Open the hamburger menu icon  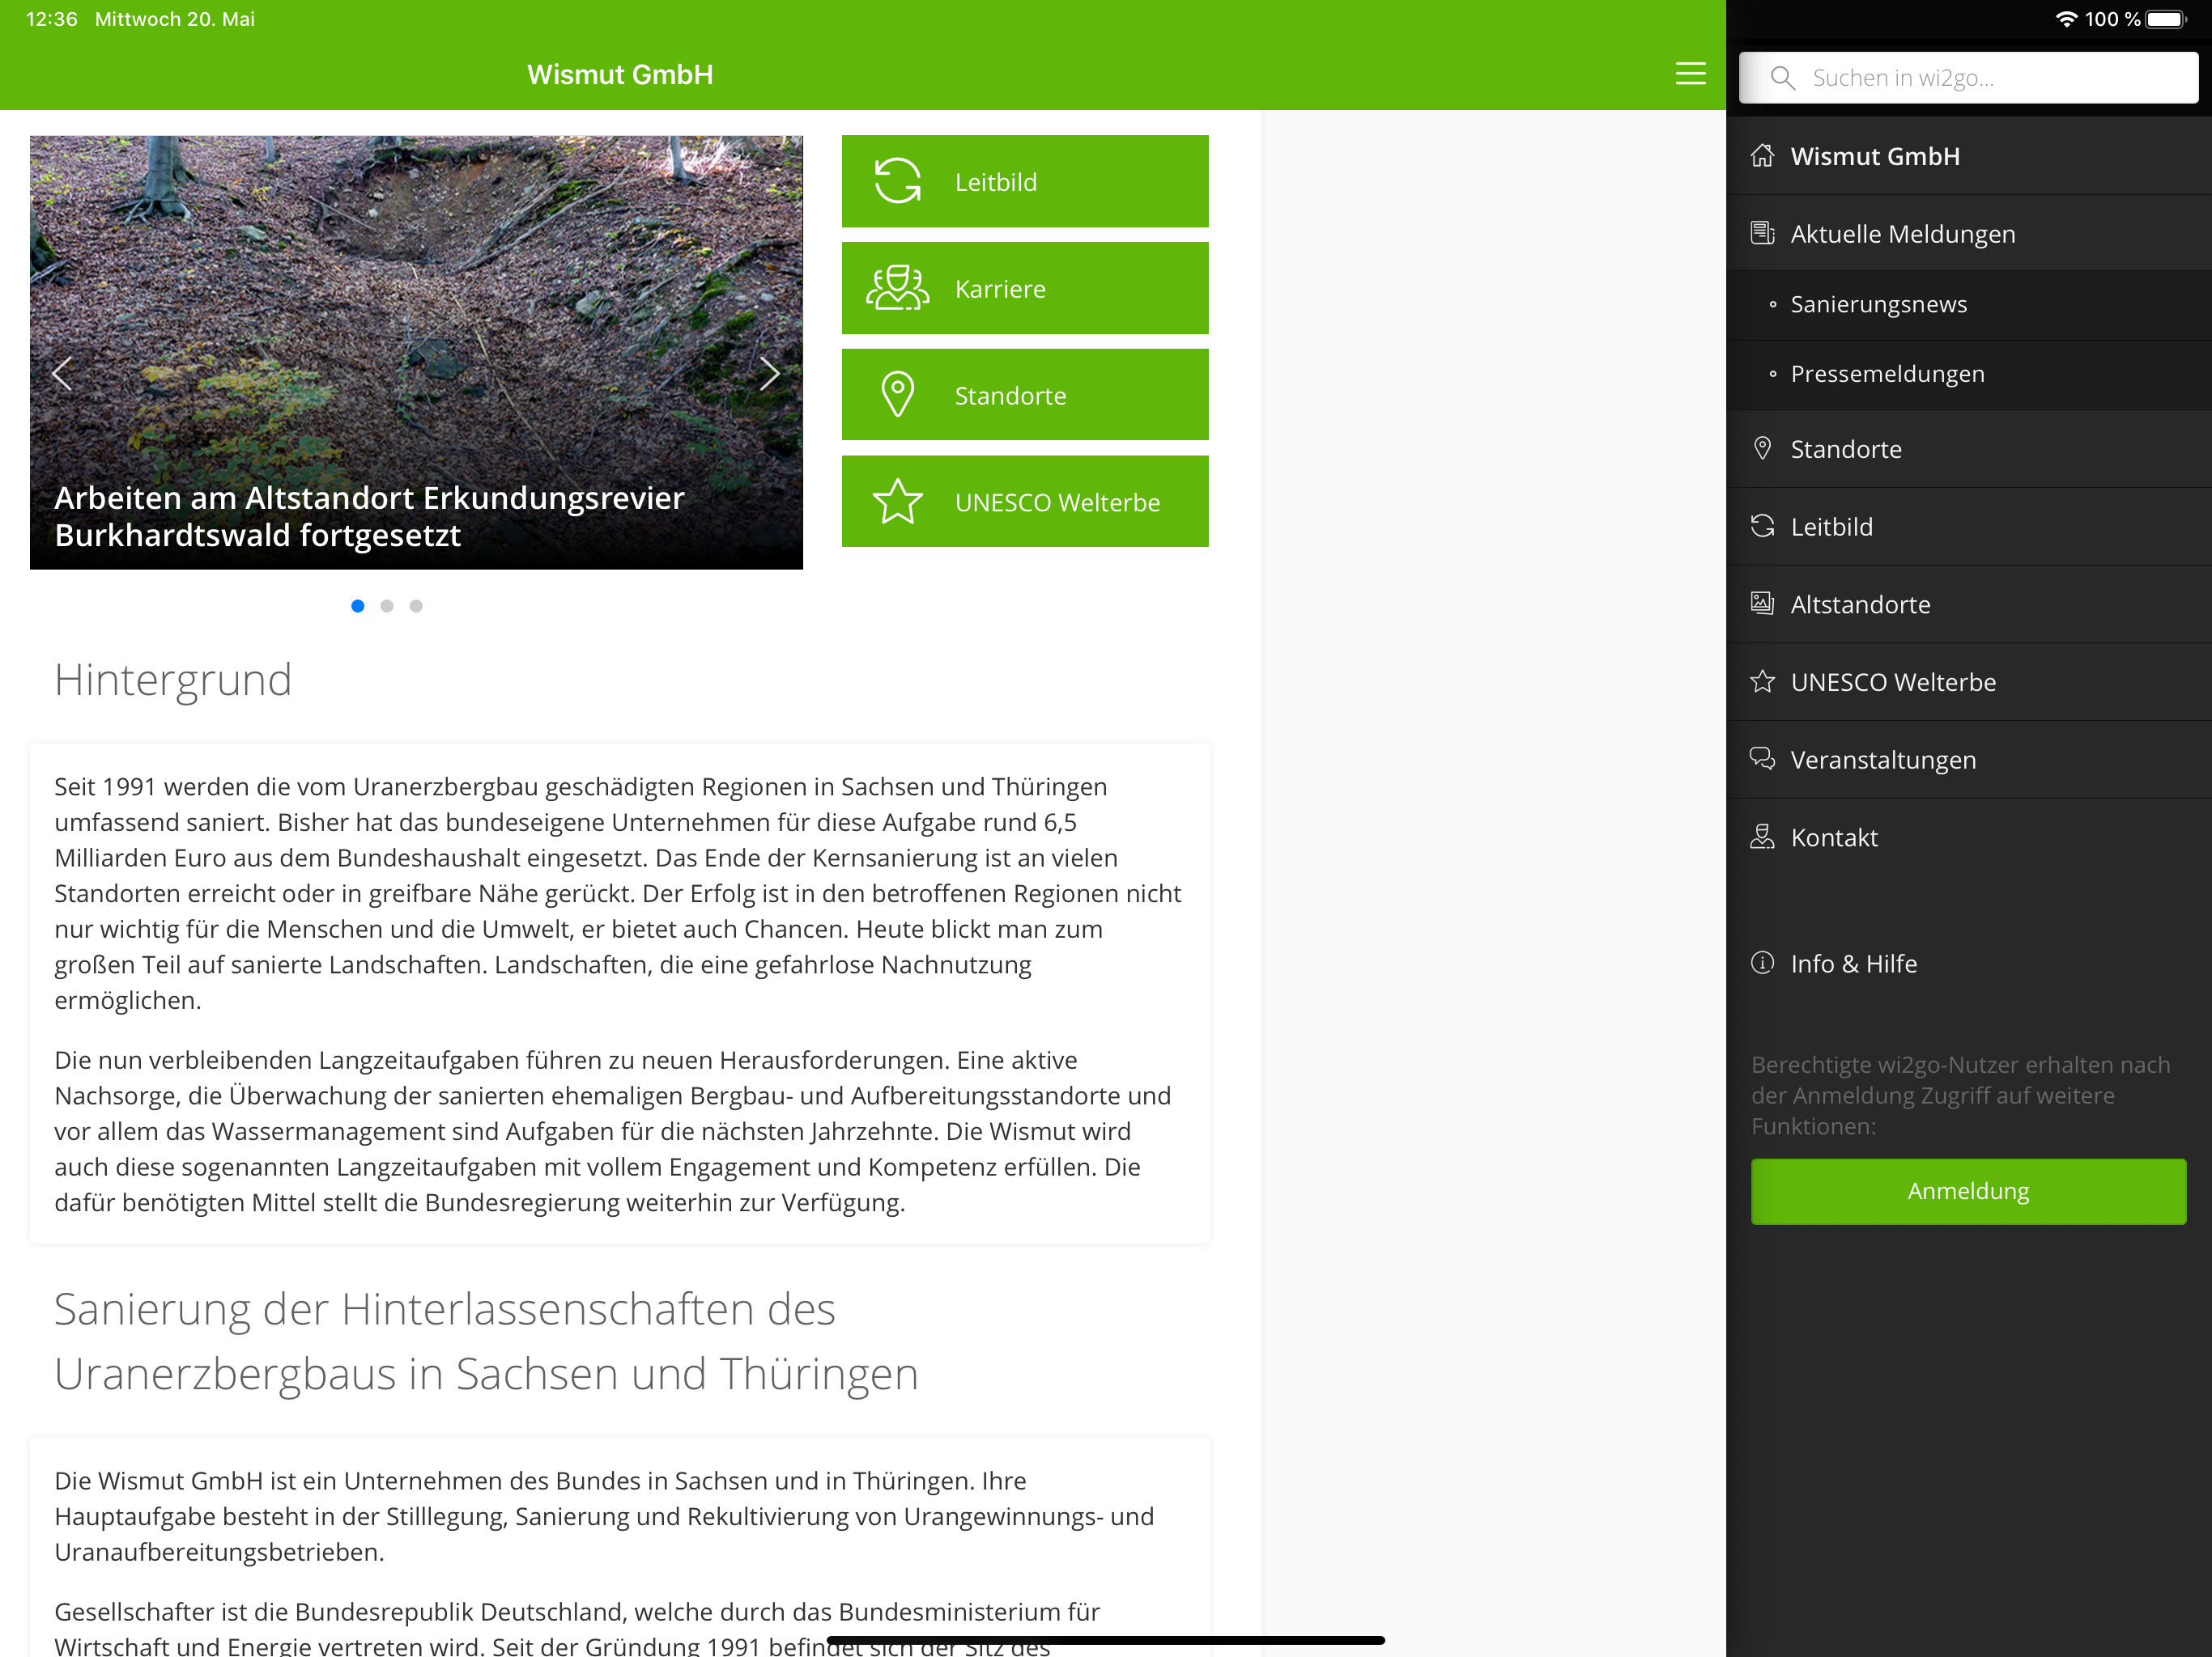click(x=1690, y=74)
